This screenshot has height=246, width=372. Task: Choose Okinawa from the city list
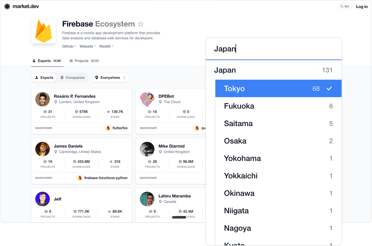tap(278, 193)
